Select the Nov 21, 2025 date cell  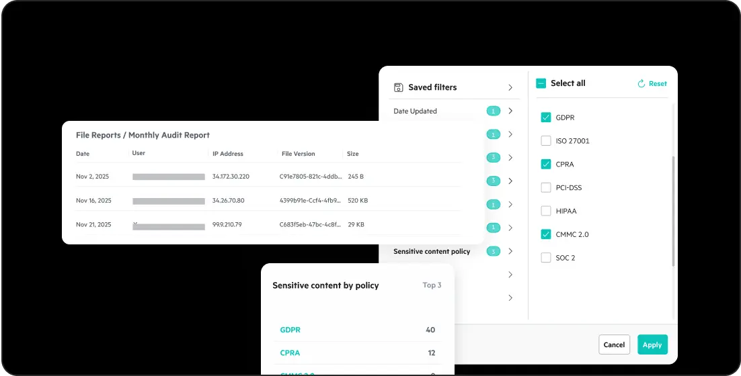[93, 224]
